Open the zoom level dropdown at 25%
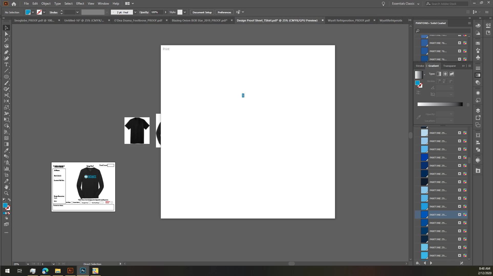Screen dimensions: 493x276 [x=28, y=264]
